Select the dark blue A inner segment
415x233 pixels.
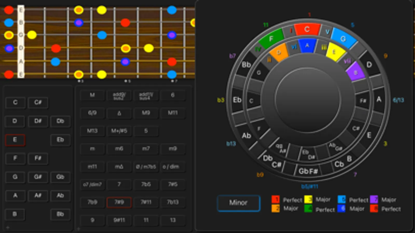pyautogui.click(x=307, y=46)
